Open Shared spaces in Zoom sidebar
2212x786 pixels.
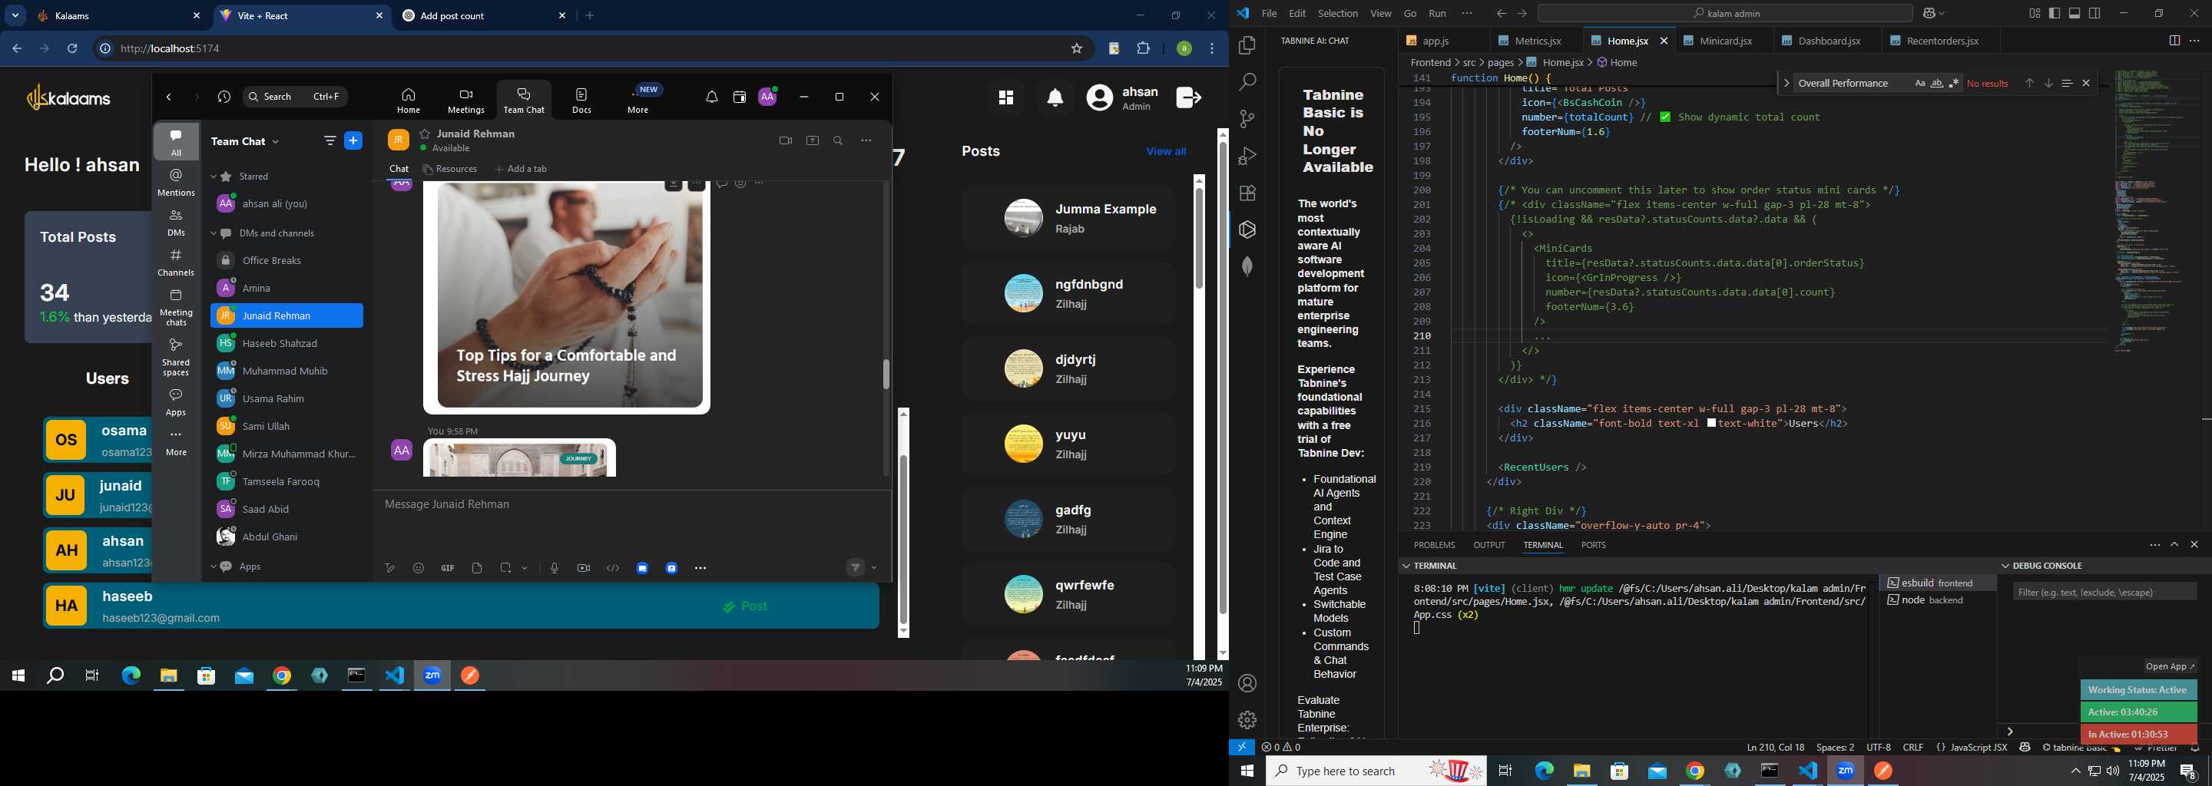point(176,357)
